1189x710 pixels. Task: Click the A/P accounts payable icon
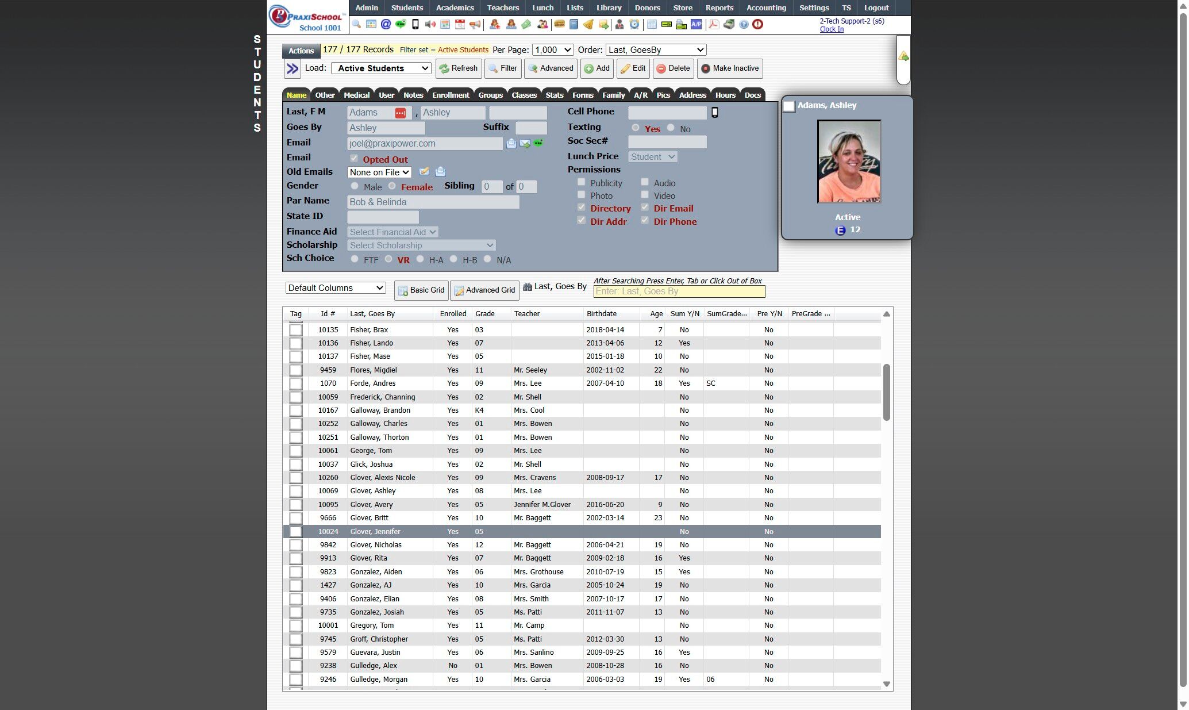pos(696,24)
